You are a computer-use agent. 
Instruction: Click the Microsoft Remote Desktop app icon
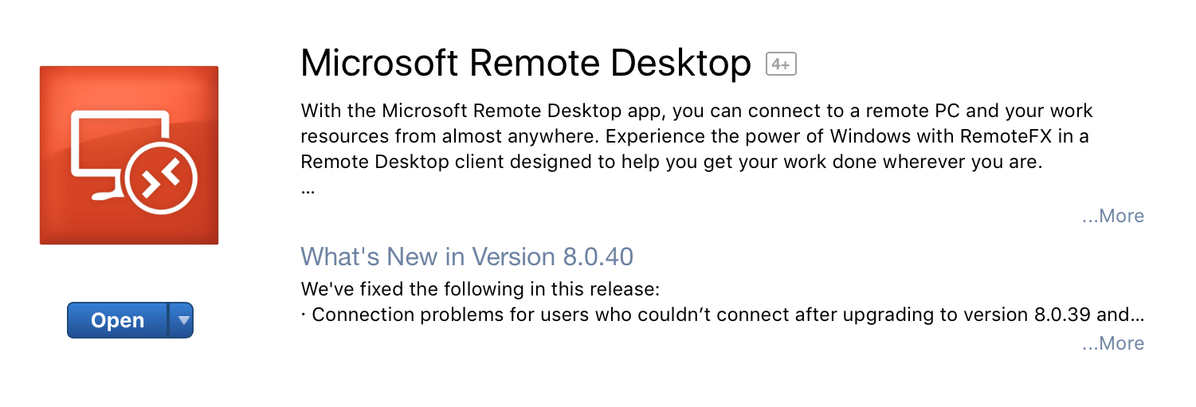[129, 155]
